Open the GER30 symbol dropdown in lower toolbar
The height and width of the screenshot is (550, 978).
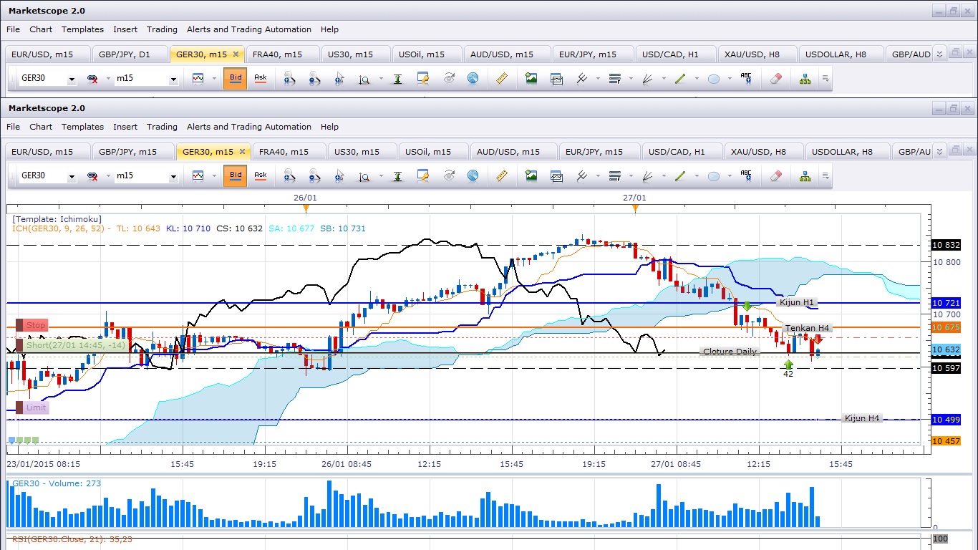[x=72, y=176]
